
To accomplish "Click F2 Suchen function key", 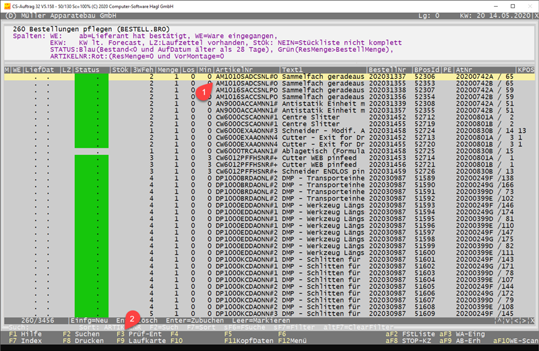I will coord(80,333).
